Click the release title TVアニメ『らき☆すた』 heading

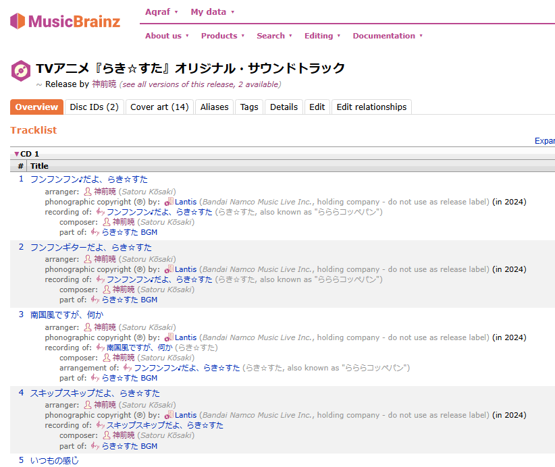click(190, 68)
